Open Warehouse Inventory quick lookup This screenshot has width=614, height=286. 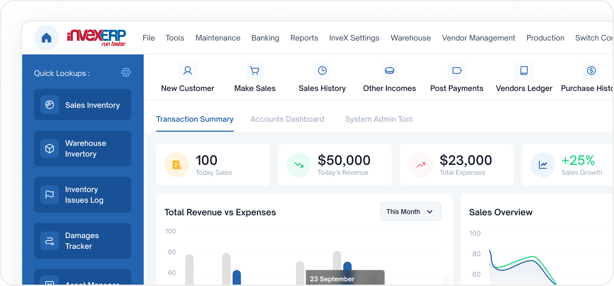click(x=83, y=148)
